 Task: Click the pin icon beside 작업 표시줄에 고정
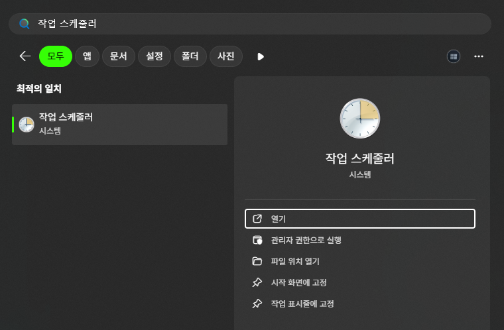coord(257,303)
